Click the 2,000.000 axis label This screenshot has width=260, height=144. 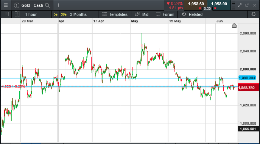[x=248, y=69]
